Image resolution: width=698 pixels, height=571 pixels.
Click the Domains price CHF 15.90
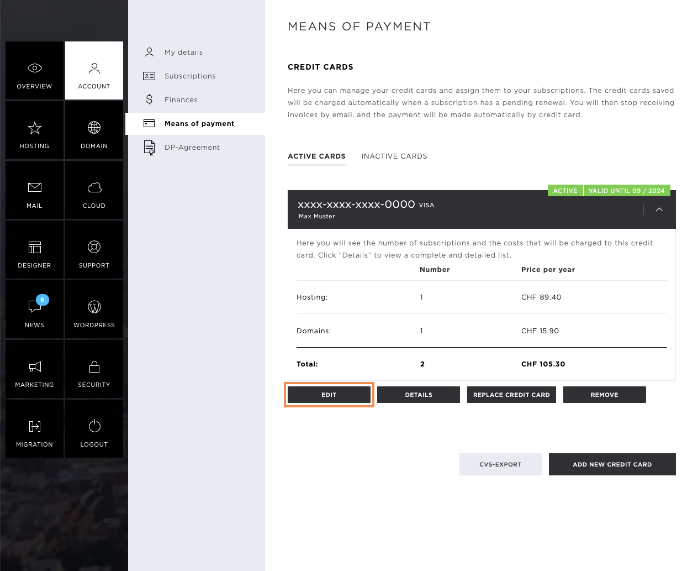click(x=540, y=331)
